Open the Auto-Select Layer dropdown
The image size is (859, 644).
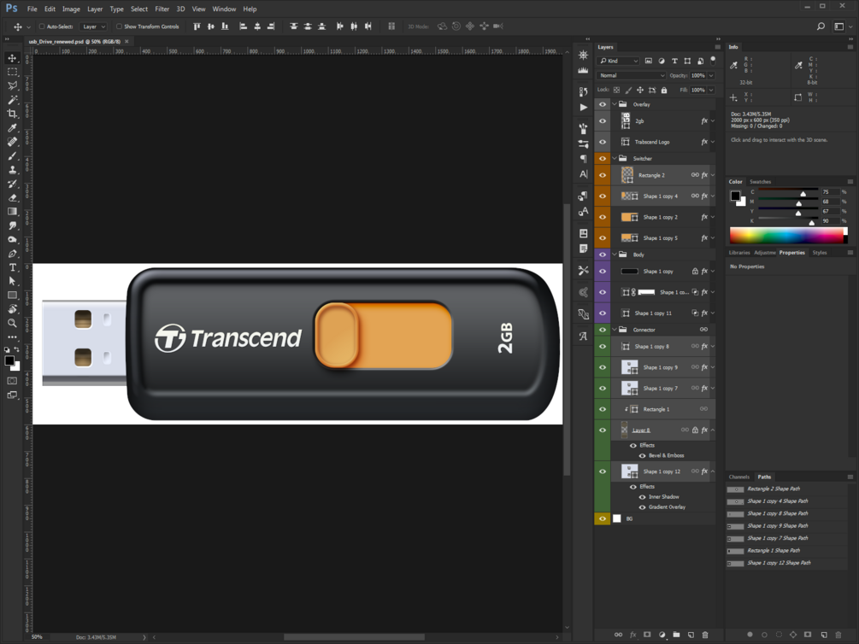[93, 26]
